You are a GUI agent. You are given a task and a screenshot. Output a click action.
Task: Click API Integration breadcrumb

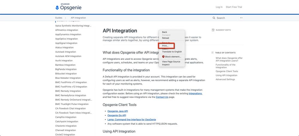coord(78,18)
